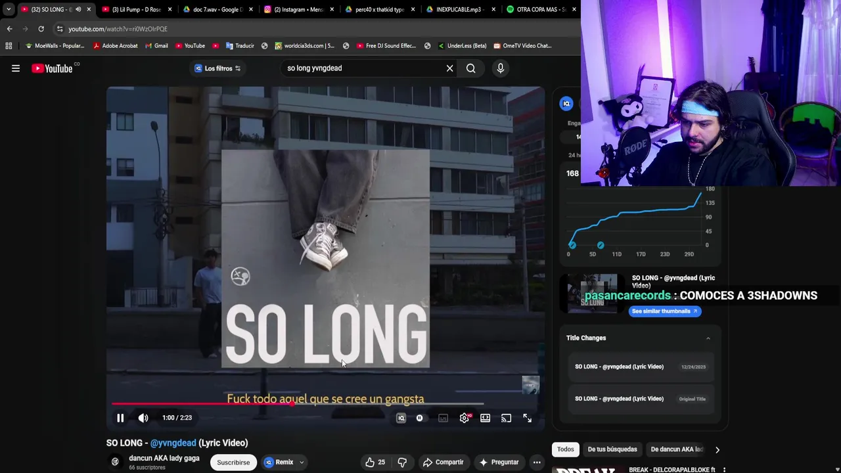
Task: Pause the video playback
Action: click(120, 418)
